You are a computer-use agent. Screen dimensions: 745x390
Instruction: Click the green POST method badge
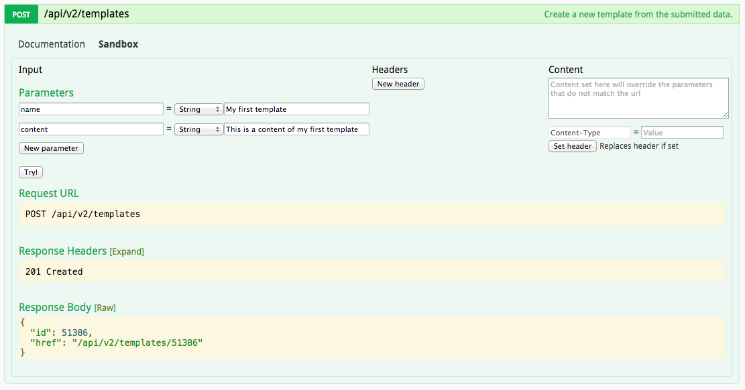tap(21, 14)
